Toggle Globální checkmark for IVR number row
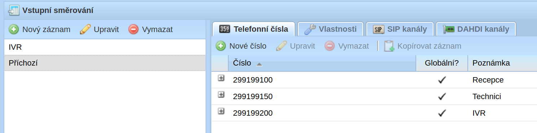 coord(442,113)
